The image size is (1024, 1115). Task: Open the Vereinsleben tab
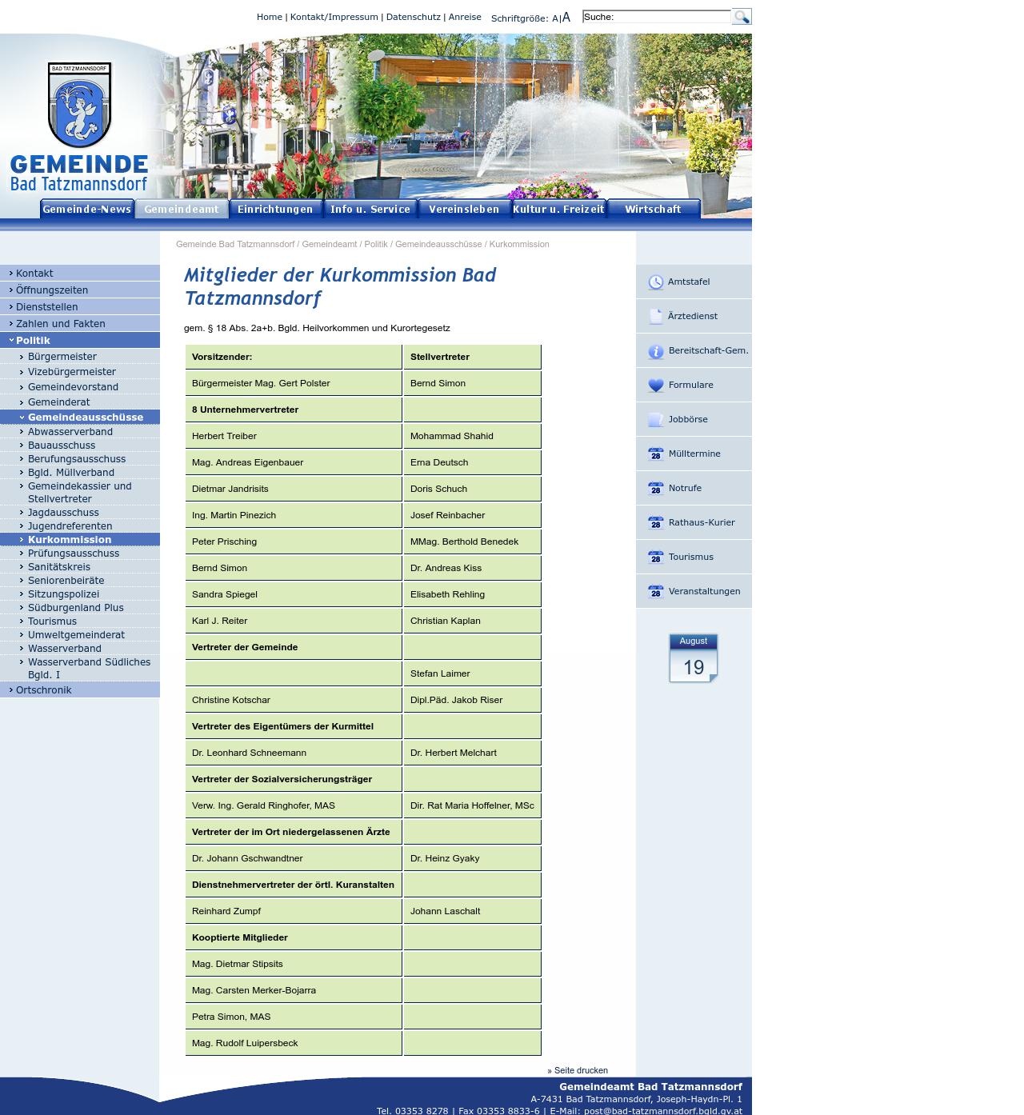[464, 209]
